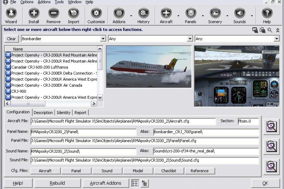Click the magnifier search icon above filters
This screenshot has height=189, width=284.
(x=270, y=30)
